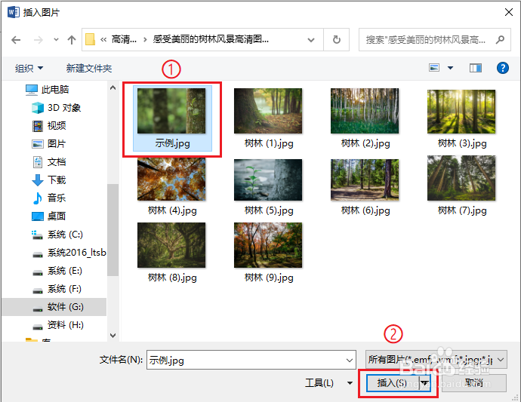Open the 工具(L) menu
This screenshot has height=402, width=521.
pos(328,383)
